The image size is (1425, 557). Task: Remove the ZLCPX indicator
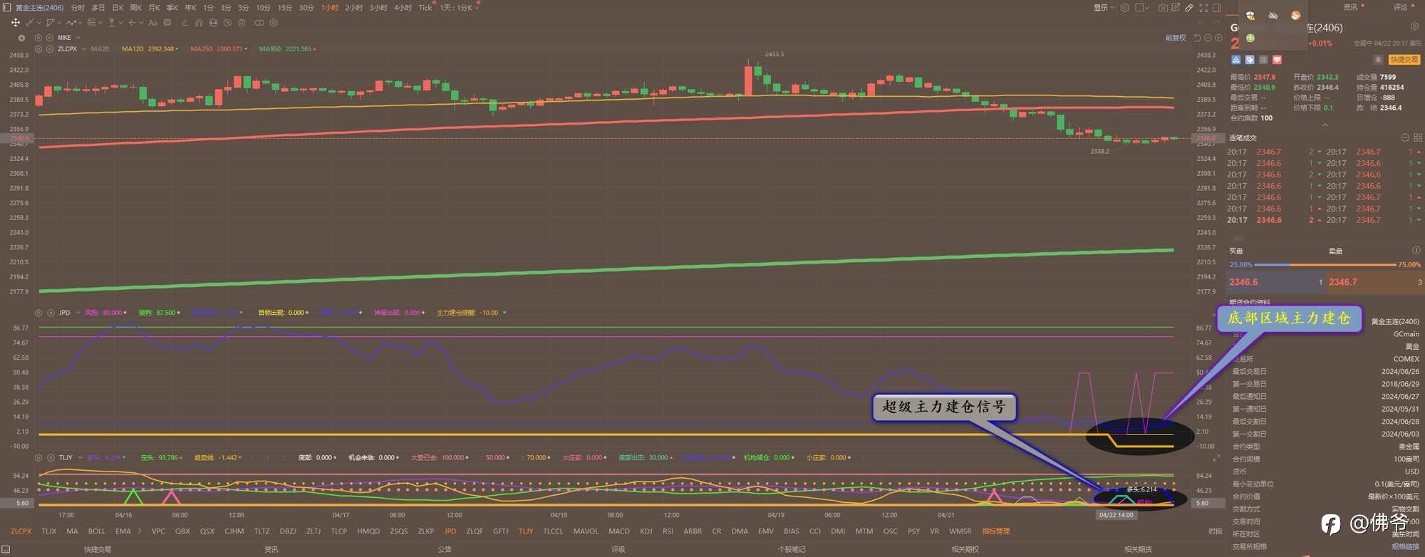(50, 49)
